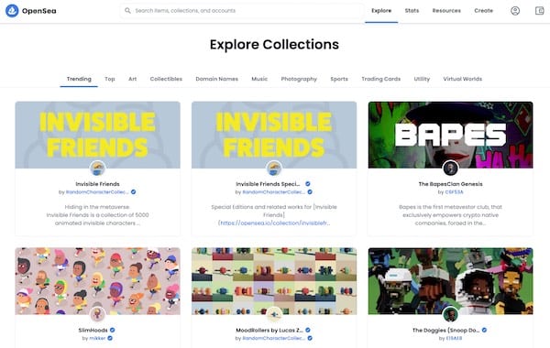The image size is (550, 348).
Task: Focus the search items and collections field
Action: point(242,11)
